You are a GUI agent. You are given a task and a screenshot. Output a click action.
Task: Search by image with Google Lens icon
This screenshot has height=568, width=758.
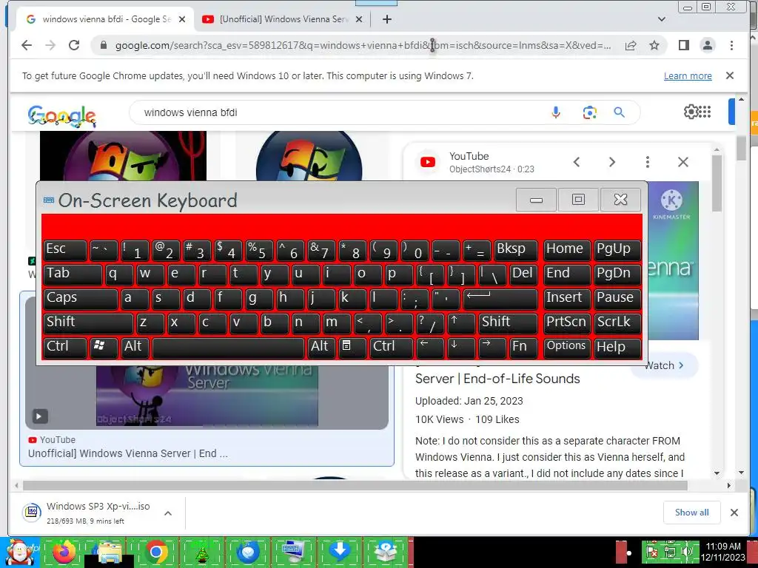coord(589,112)
